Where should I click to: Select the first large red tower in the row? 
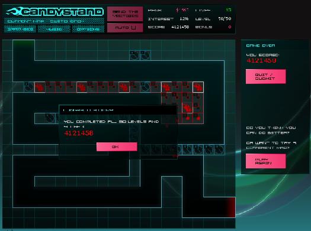point(40,87)
